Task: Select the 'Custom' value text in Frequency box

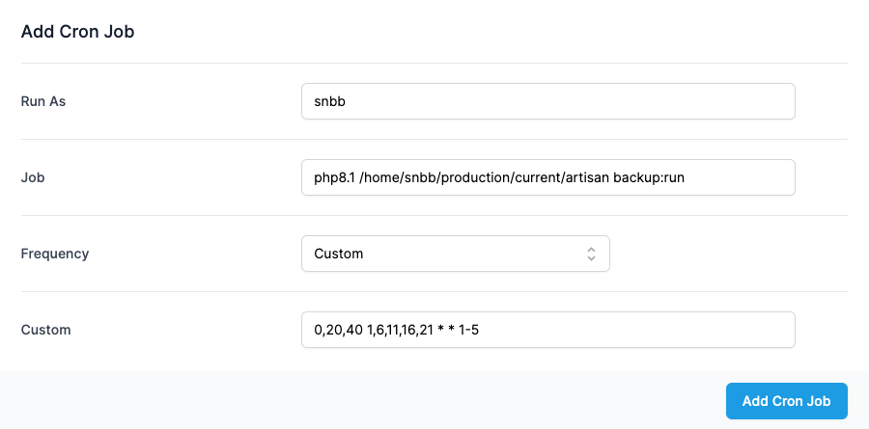Action: click(x=339, y=255)
